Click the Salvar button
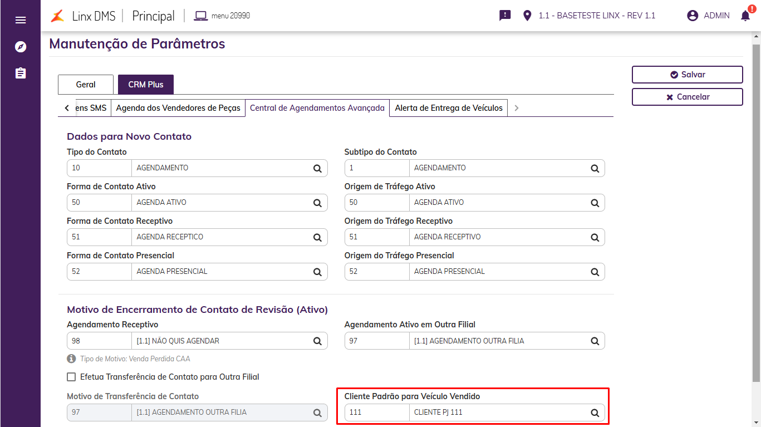The image size is (761, 427). click(x=688, y=75)
